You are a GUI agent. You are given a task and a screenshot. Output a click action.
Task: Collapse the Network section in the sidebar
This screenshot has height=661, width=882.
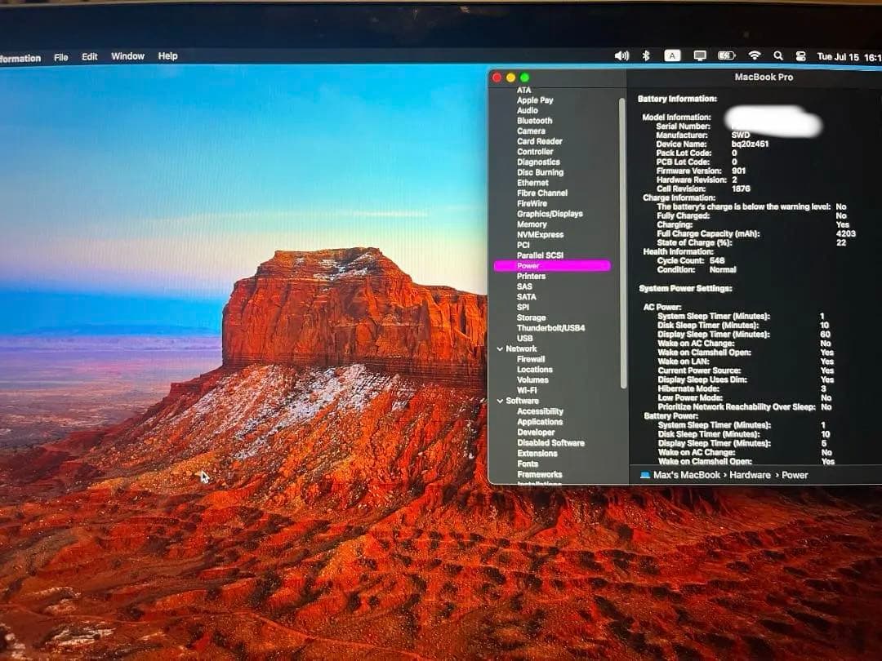tap(501, 348)
